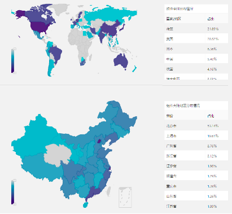Image resolution: width=232 pixels, height=214 pixels.
Task: Click New Zealand on the world map
Action: 134,69
